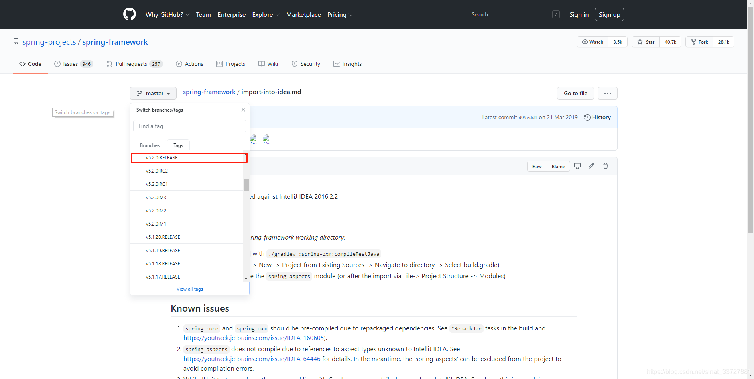The width and height of the screenshot is (754, 379).
Task: Switch to the Security tab
Action: (306, 64)
